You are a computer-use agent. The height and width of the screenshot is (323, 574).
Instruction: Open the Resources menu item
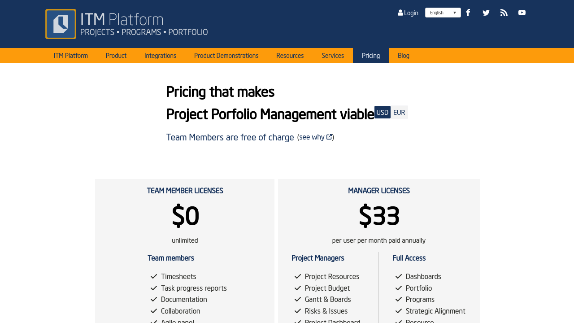(x=290, y=56)
